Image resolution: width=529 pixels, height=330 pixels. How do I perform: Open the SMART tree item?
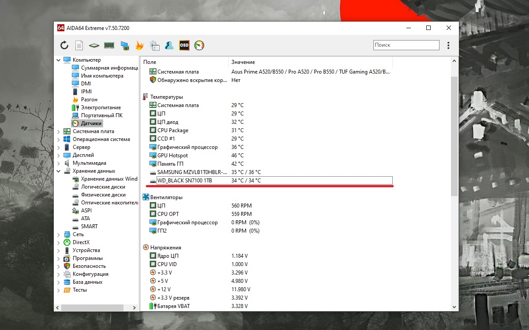pos(85,226)
